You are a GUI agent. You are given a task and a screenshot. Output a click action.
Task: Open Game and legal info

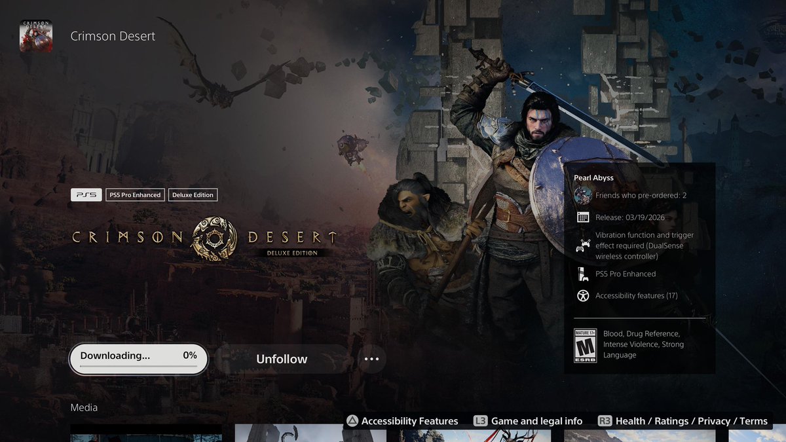536,421
